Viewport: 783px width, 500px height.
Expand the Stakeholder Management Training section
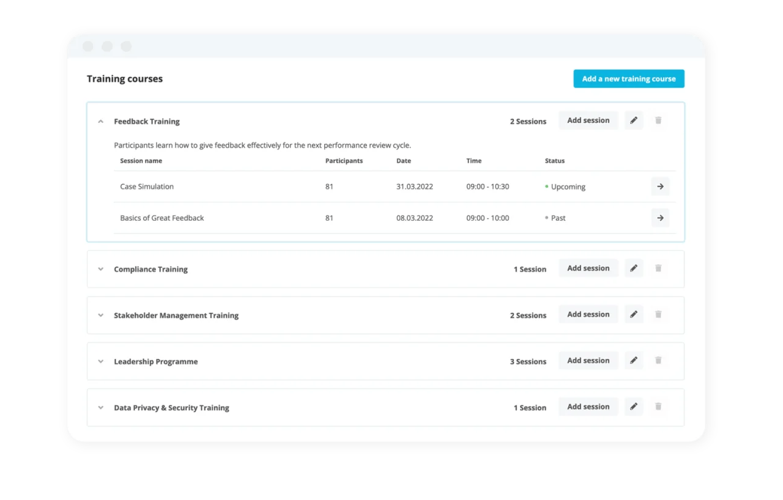101,315
